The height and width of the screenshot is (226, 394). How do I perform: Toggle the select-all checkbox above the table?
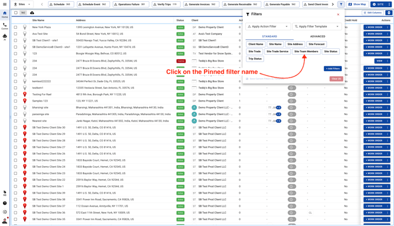click(x=16, y=13)
